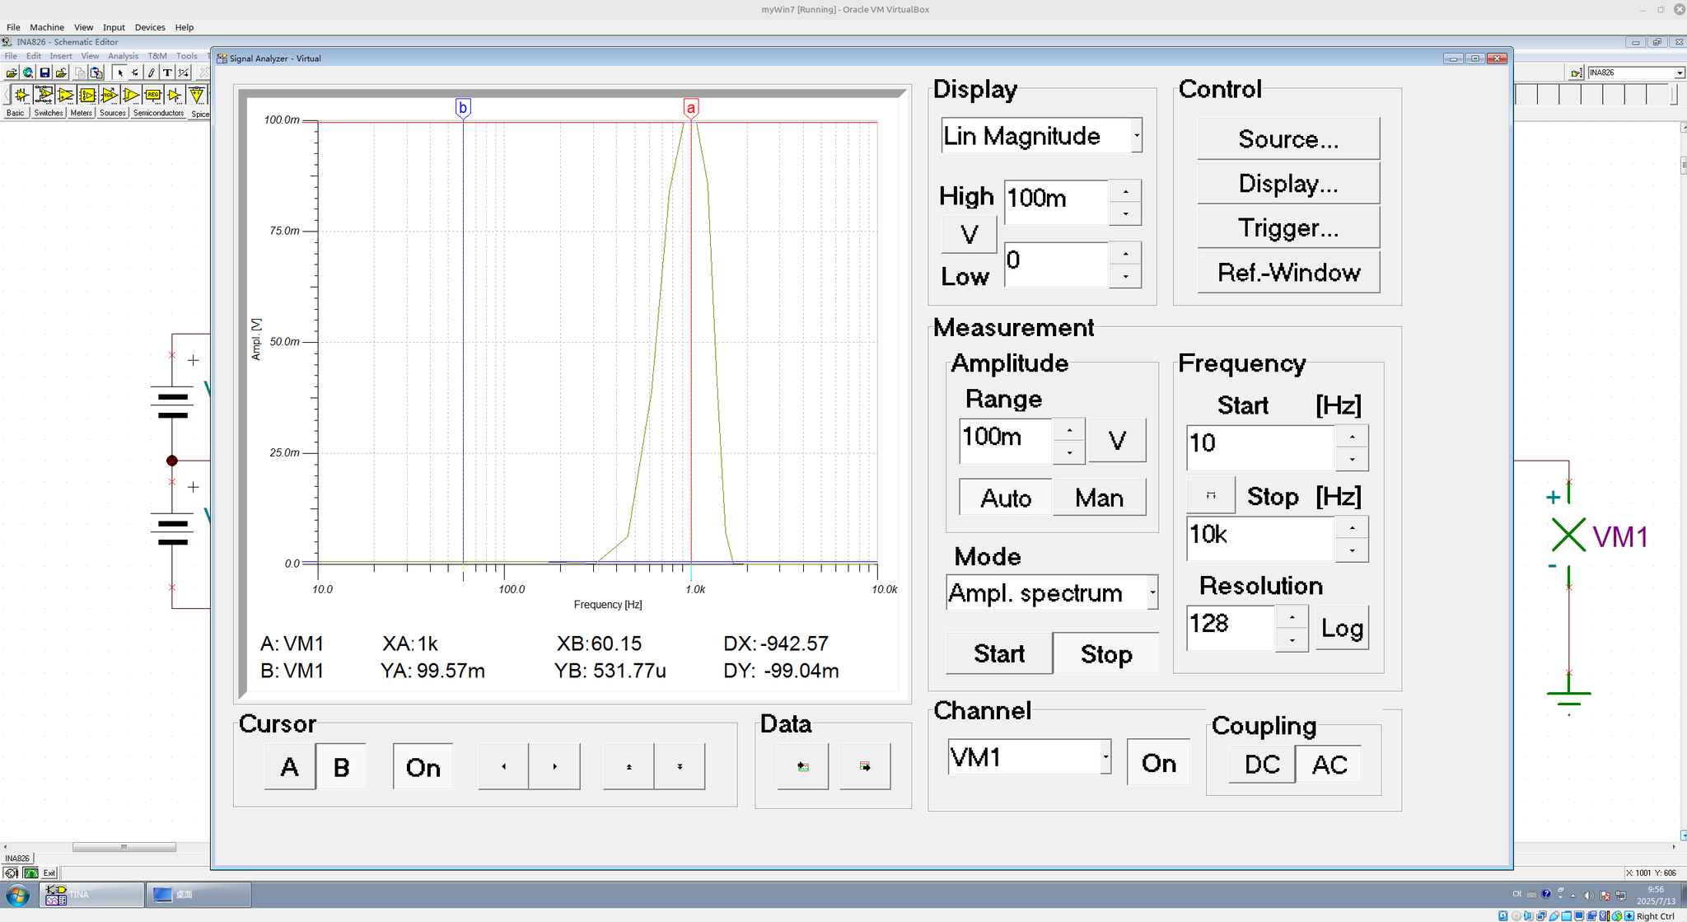Open the Lin Magnitude display dropdown
The width and height of the screenshot is (1687, 922).
tap(1138, 136)
